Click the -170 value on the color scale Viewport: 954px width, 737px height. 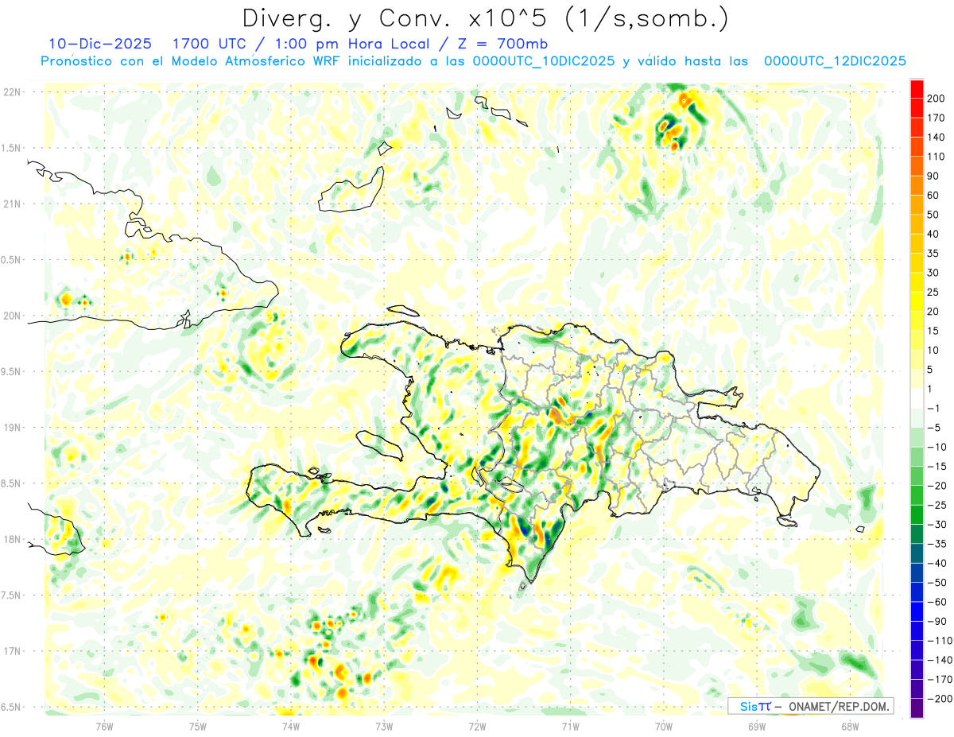939,679
